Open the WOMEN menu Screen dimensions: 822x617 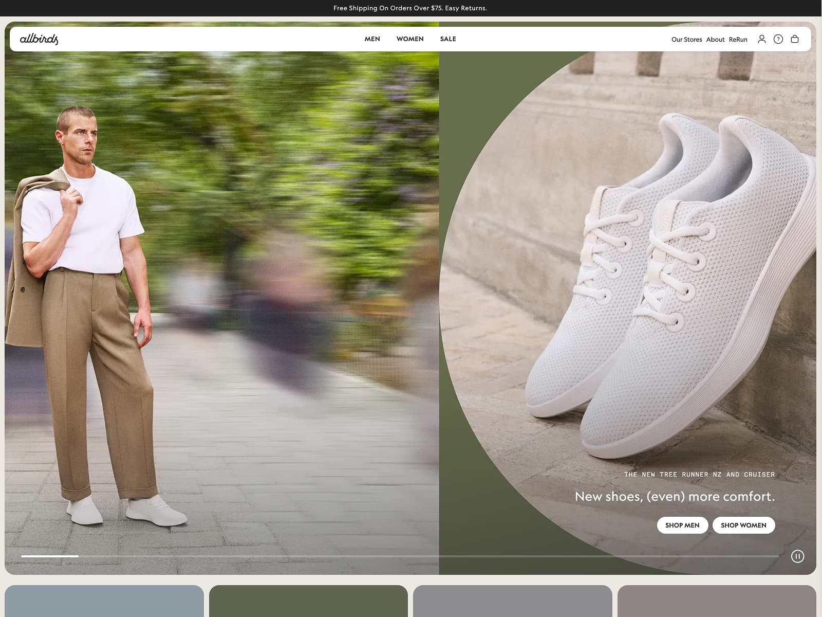tap(410, 39)
